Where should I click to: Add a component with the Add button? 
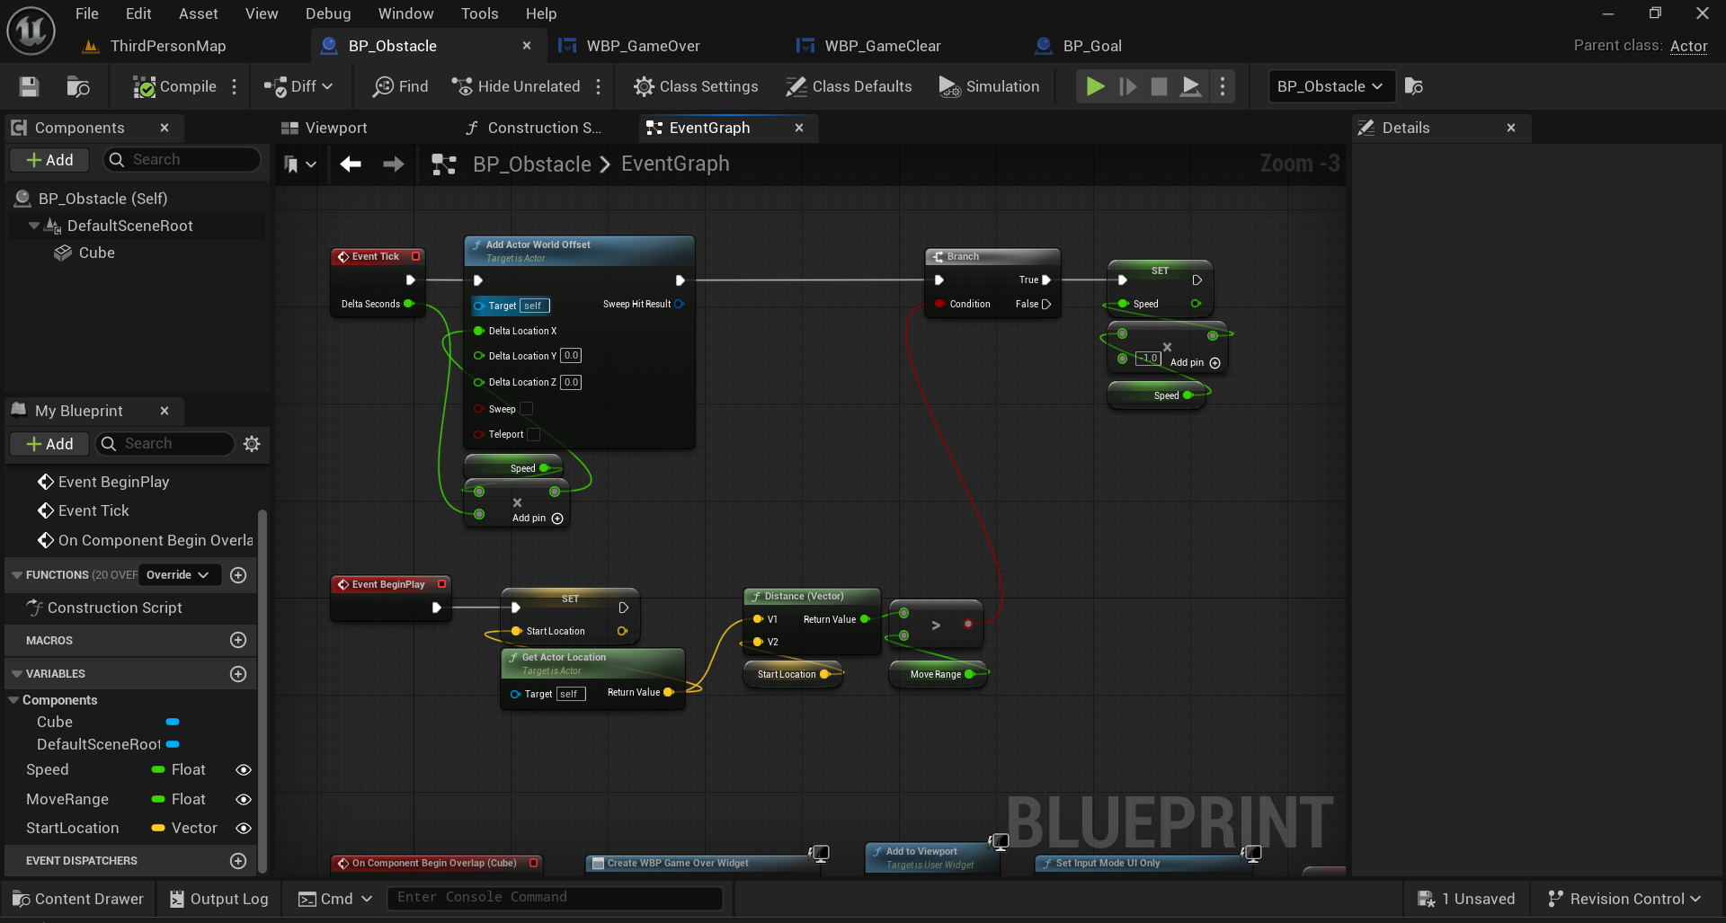click(x=49, y=160)
